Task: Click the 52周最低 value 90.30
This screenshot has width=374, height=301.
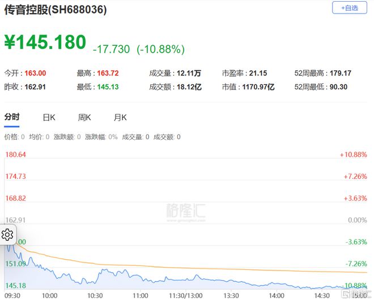Action: tap(338, 87)
